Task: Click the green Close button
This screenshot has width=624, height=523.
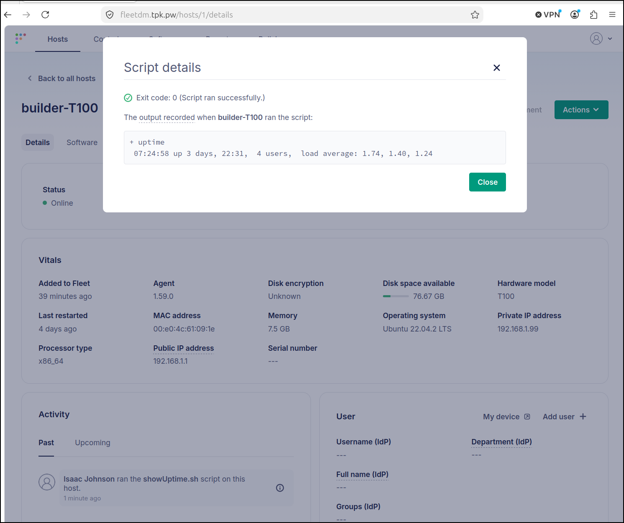Action: click(488, 182)
